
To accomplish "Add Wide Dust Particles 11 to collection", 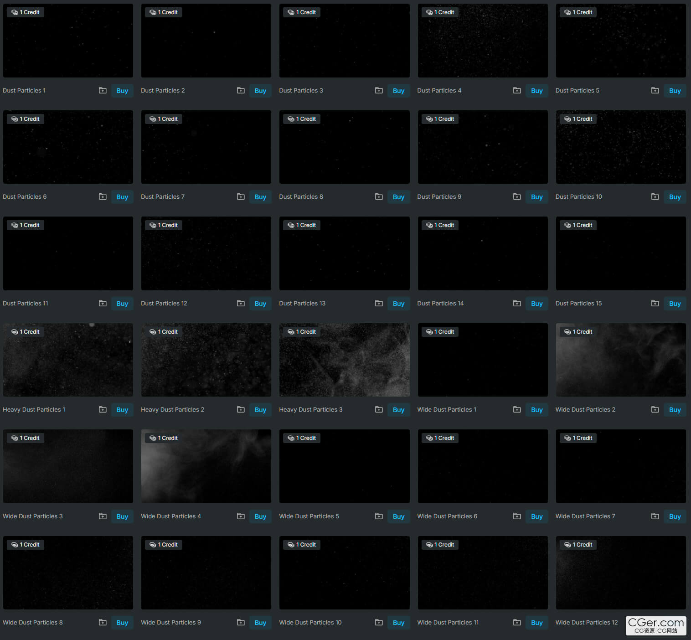I will (x=517, y=622).
